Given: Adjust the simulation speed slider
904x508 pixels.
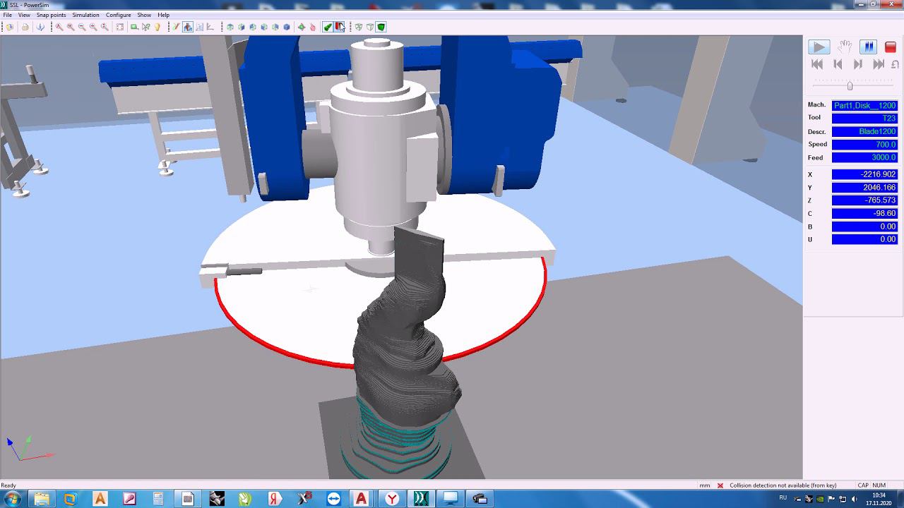Looking at the screenshot, I should pyautogui.click(x=850, y=85).
